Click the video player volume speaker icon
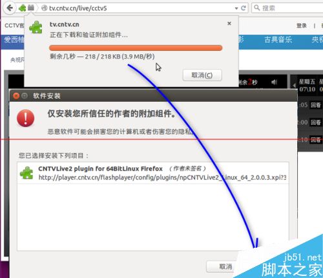This screenshot has height=278, width=323. (x=274, y=82)
